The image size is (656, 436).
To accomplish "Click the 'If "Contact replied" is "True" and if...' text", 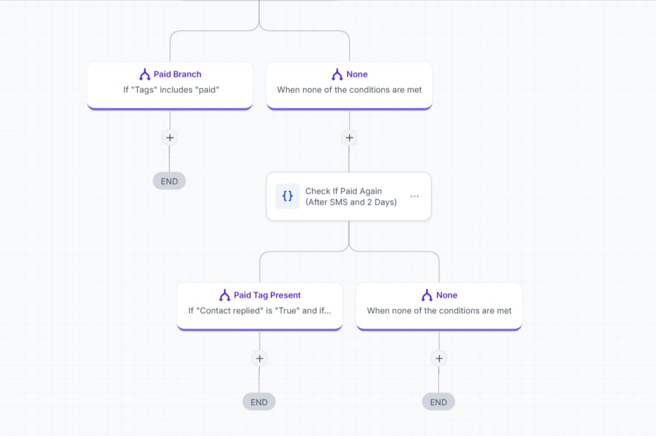I will (259, 311).
